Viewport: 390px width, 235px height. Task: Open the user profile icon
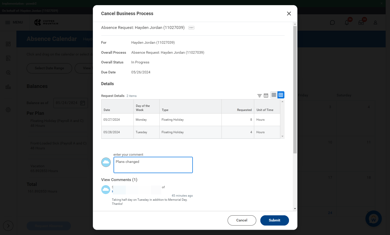pos(375,23)
